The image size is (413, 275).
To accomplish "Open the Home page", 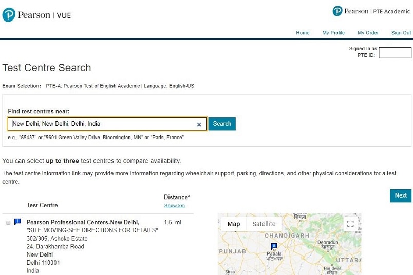I will click(x=303, y=33).
